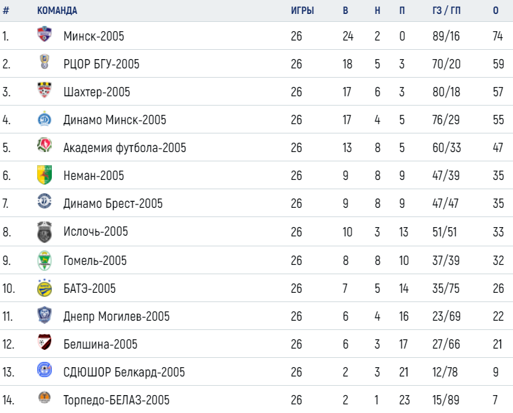Open the Динамо Минск-2005 logo
The image size is (513, 413).
pyautogui.click(x=45, y=119)
